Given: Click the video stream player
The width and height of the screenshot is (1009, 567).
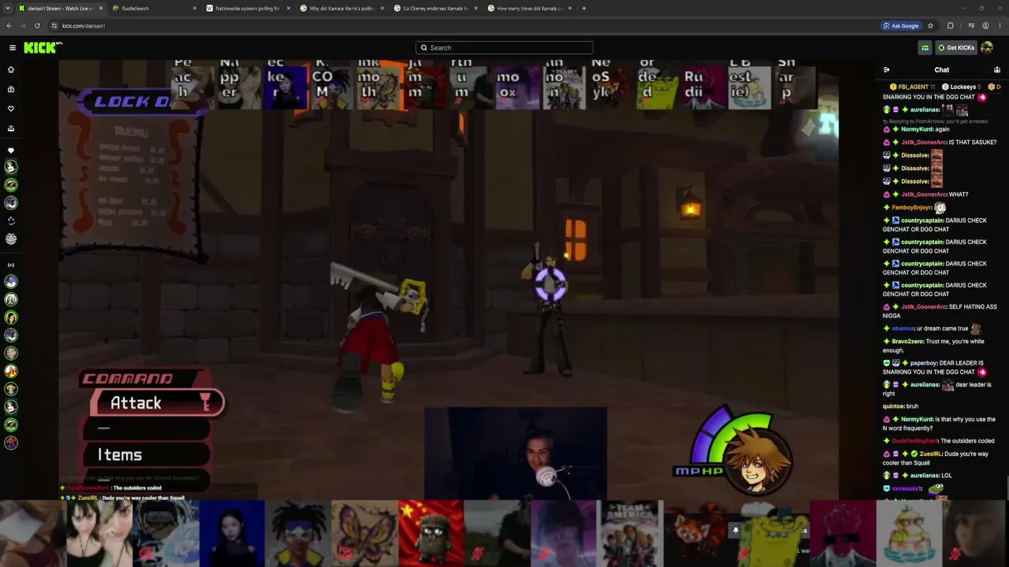Looking at the screenshot, I should 449,280.
